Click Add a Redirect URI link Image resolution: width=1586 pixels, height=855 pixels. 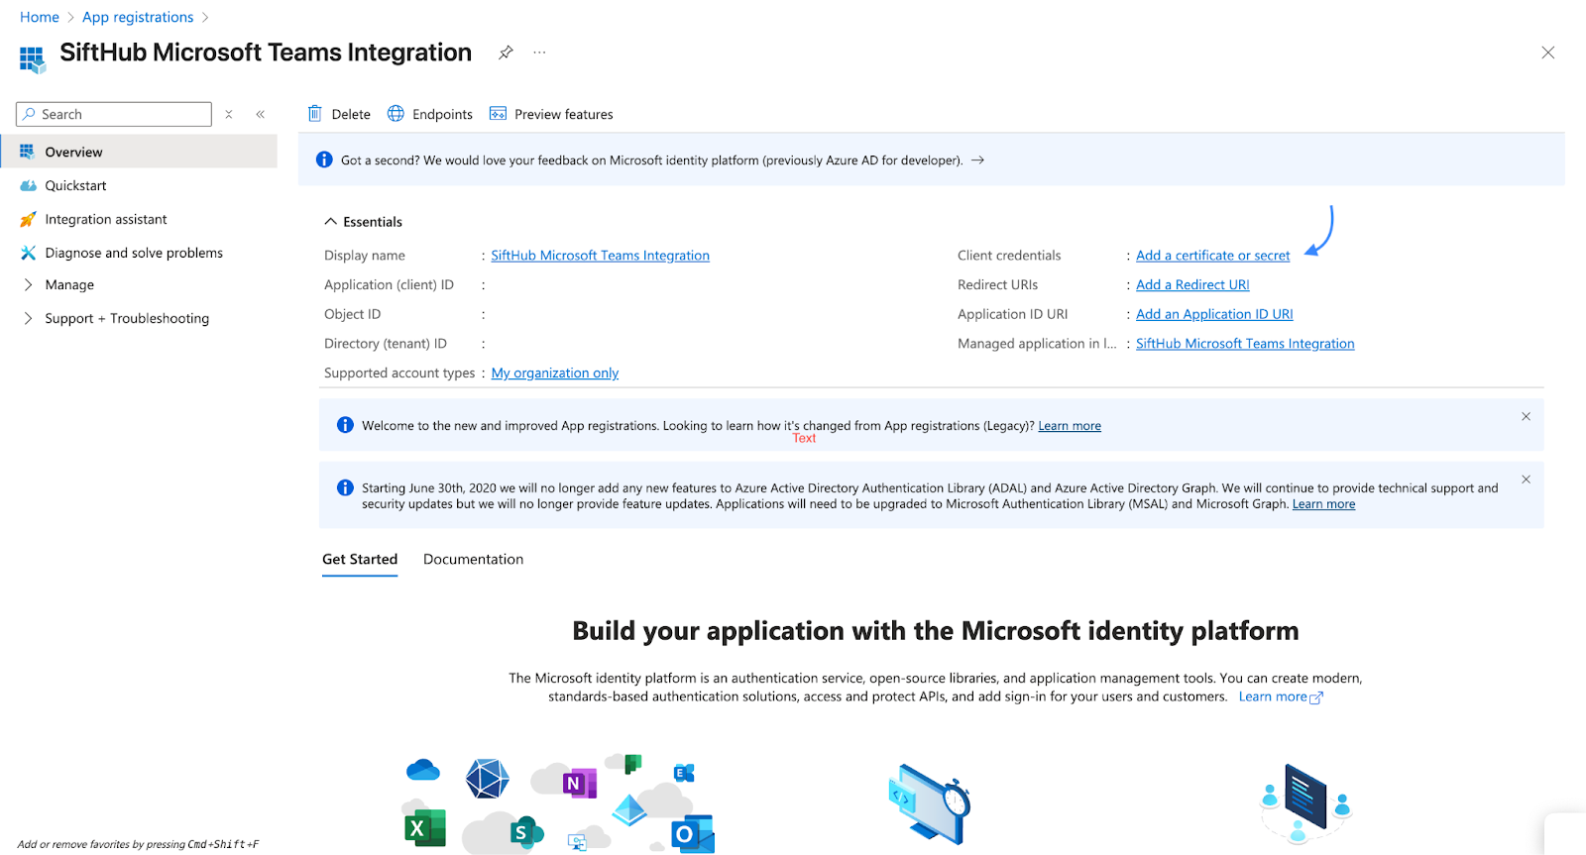click(1192, 285)
